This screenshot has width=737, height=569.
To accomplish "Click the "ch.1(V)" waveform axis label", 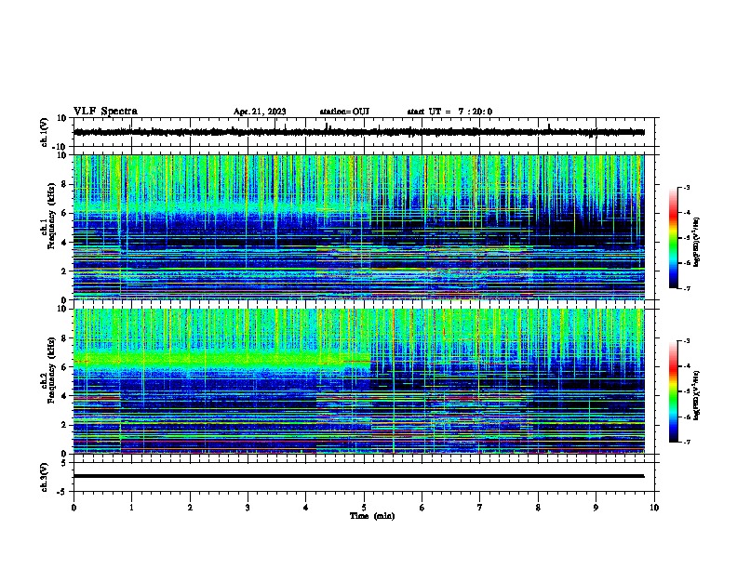I will coord(45,132).
